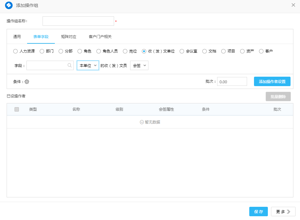Select the 部门 radio option
The height and width of the screenshot is (220, 300).
(42, 51)
